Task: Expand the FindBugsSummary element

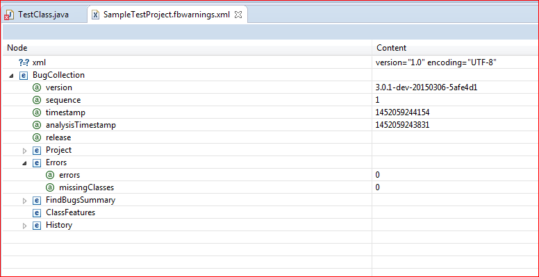Action: 24,200
